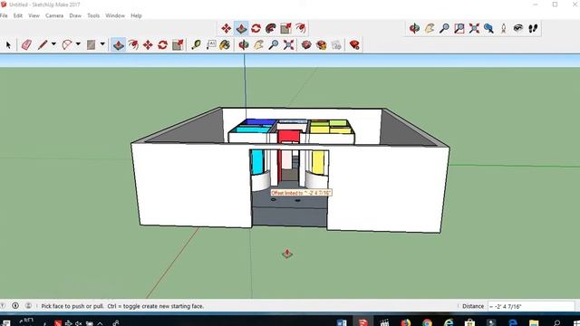Pick the yellow face inside the doorway
This screenshot has height=326, width=580.
coord(318,162)
